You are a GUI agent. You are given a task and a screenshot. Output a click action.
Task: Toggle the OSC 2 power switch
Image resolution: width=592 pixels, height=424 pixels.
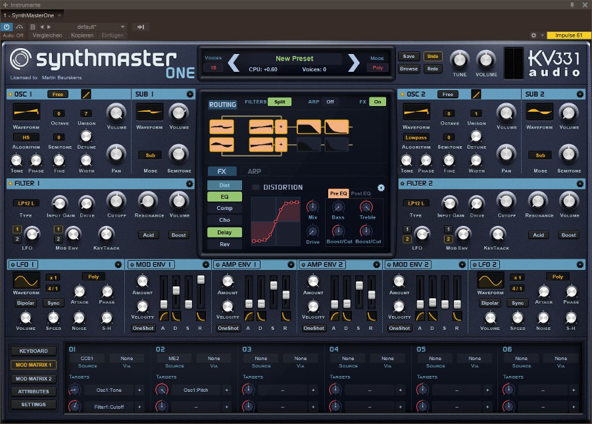403,94
